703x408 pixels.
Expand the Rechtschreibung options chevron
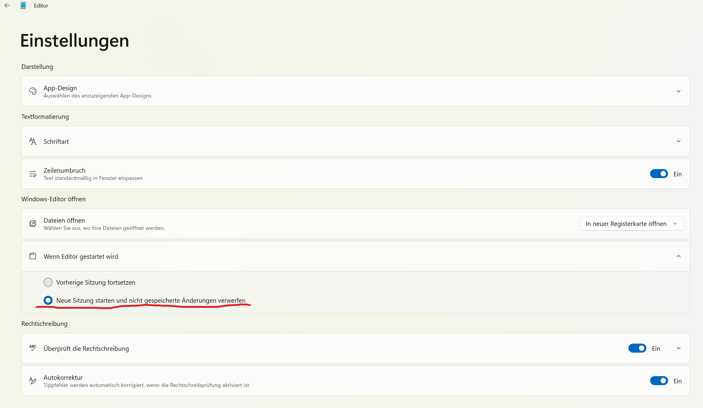(678, 348)
